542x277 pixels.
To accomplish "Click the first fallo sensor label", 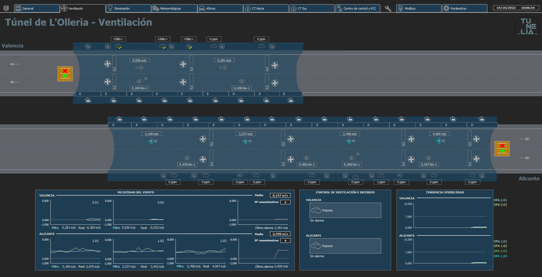I will [x=118, y=39].
